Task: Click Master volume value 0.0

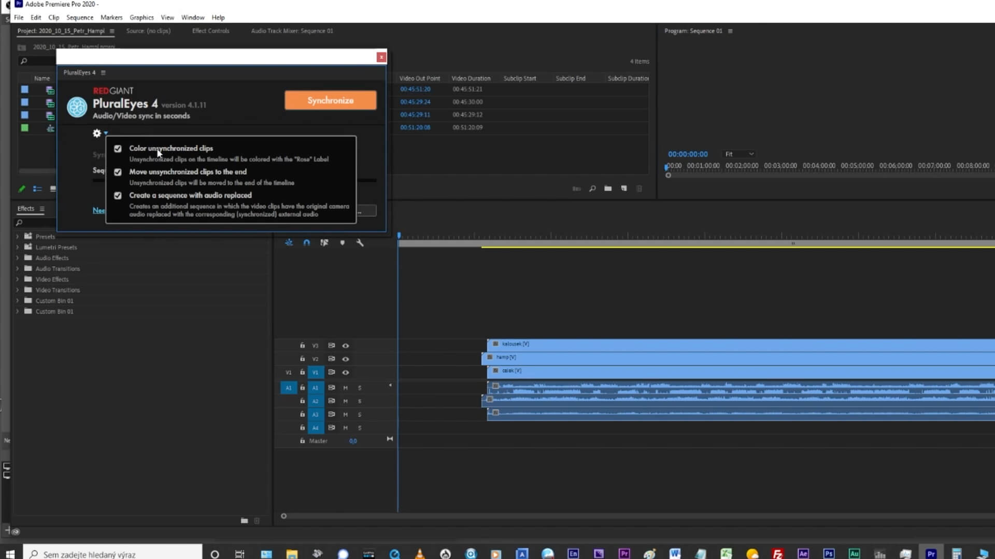Action: 353,442
